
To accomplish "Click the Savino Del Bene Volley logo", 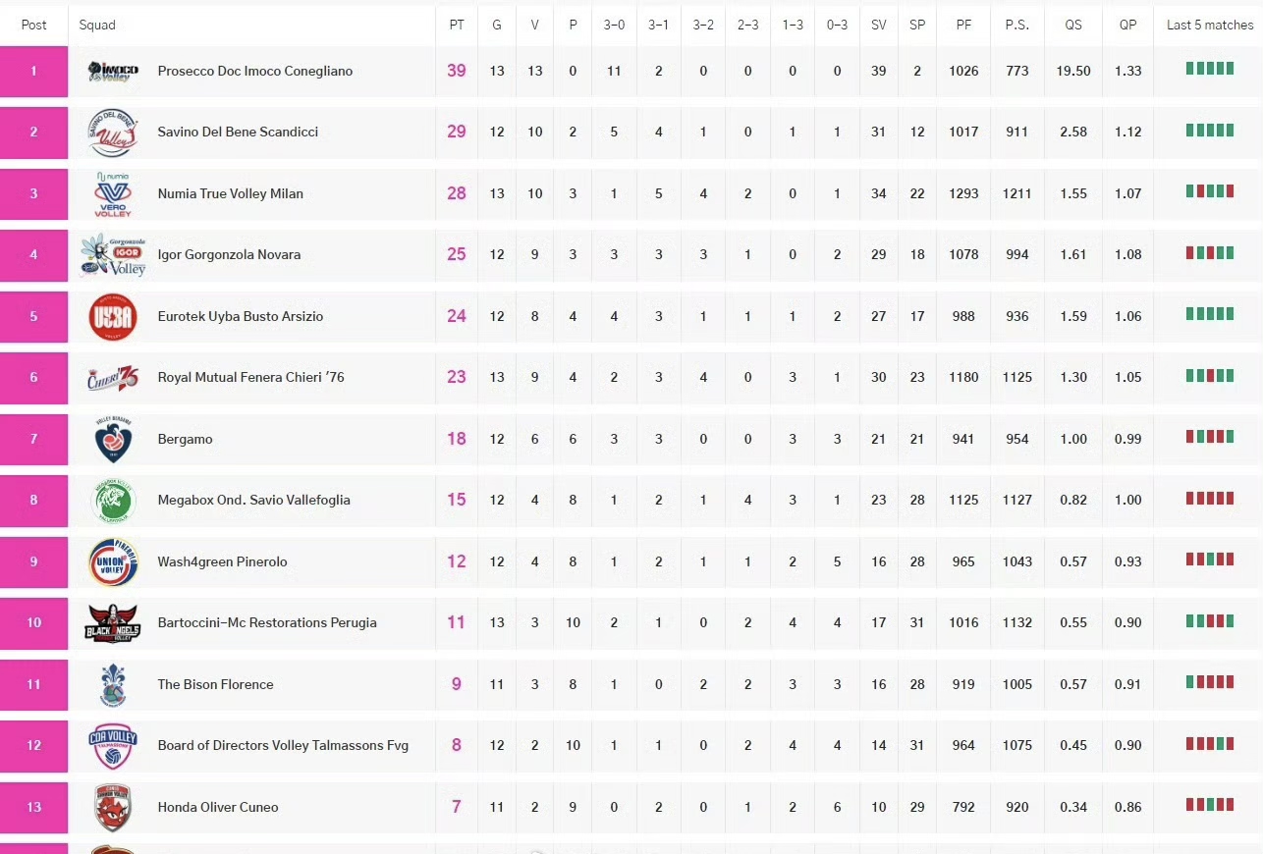I will (x=113, y=132).
